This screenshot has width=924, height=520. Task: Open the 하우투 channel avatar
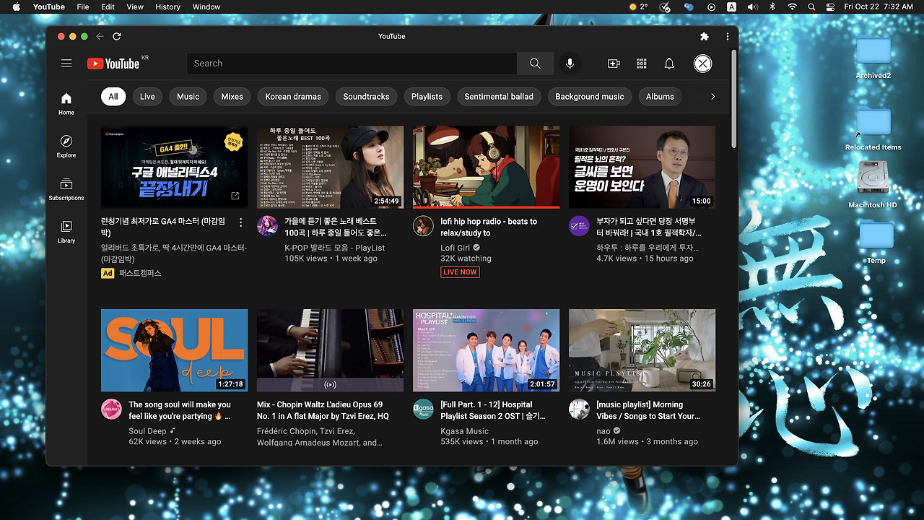pos(579,226)
